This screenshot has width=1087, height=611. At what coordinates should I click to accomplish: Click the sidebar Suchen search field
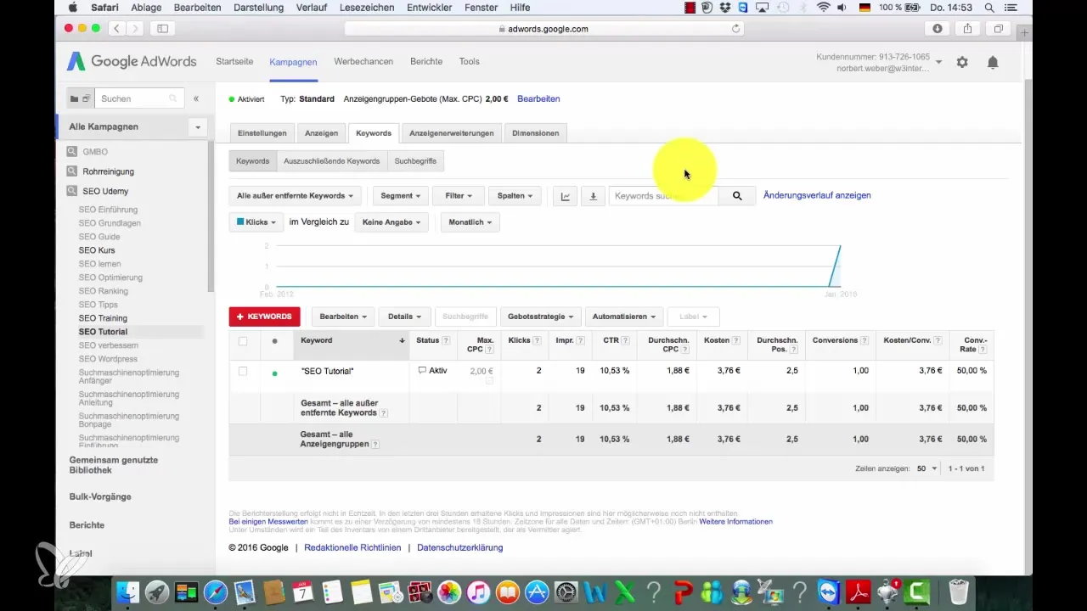[139, 98]
